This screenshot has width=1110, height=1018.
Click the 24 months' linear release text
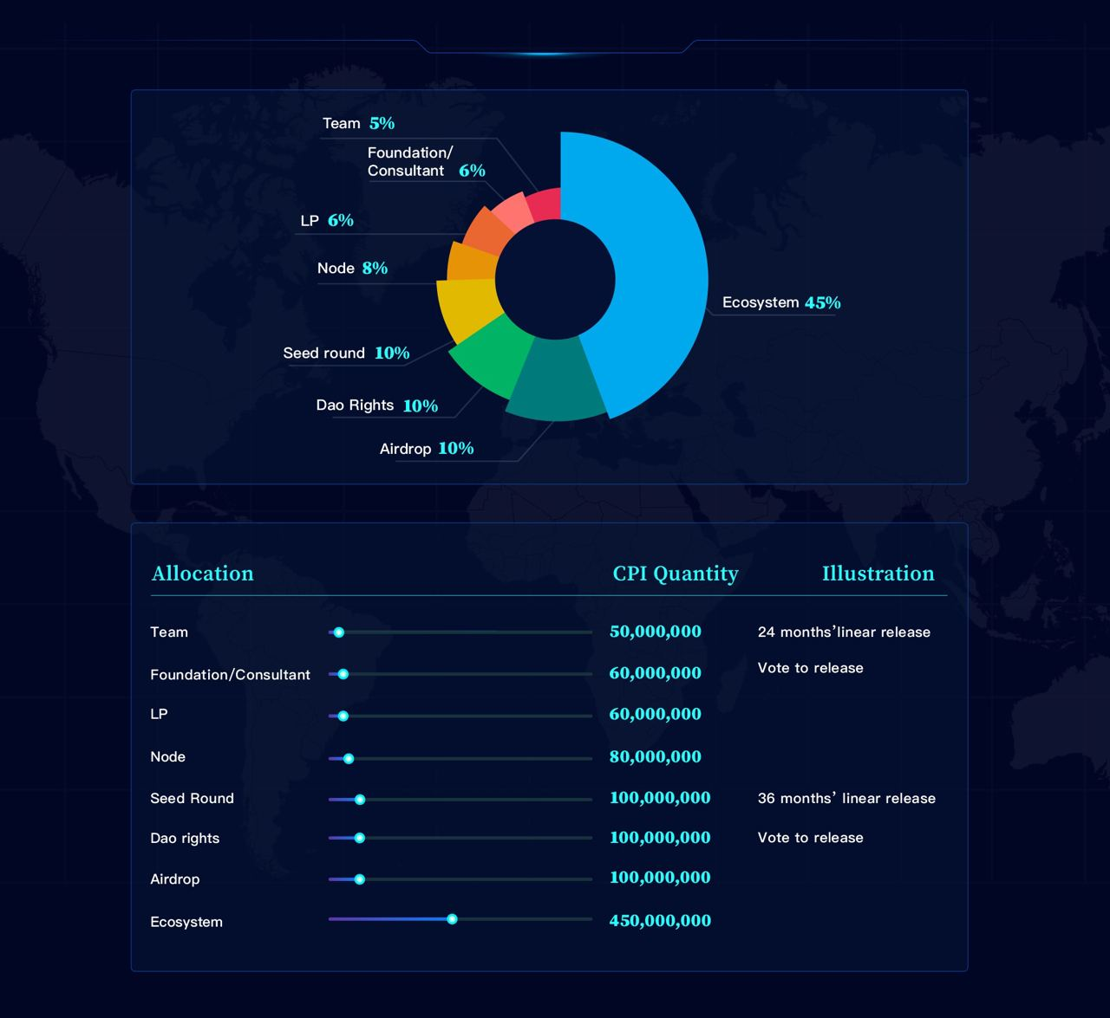point(844,632)
